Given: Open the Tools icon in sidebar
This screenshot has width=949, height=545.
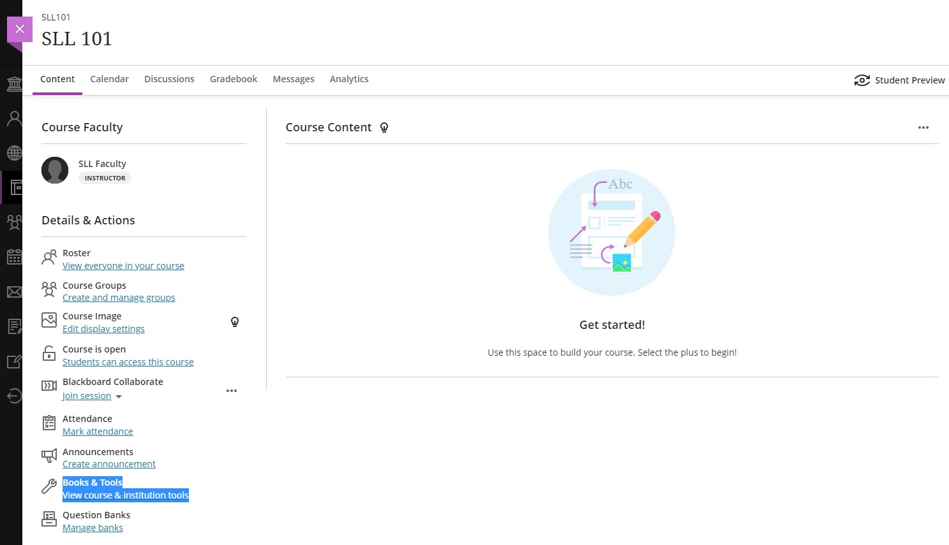Looking at the screenshot, I should (x=14, y=361).
